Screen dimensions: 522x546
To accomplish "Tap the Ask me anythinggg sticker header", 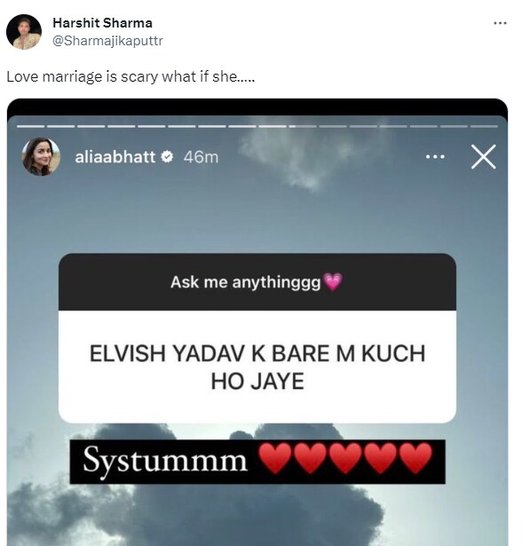I will click(257, 281).
